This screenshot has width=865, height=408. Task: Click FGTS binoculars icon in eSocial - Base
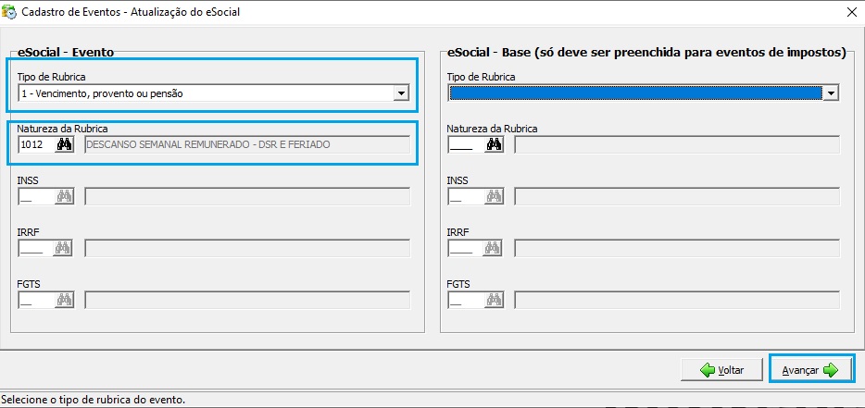pyautogui.click(x=495, y=300)
